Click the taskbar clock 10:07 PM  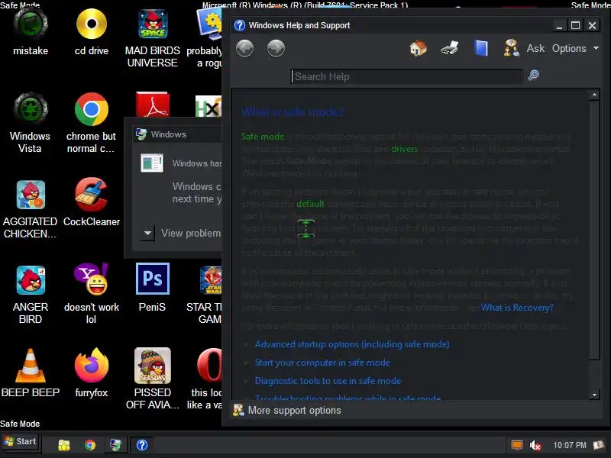(x=569, y=445)
